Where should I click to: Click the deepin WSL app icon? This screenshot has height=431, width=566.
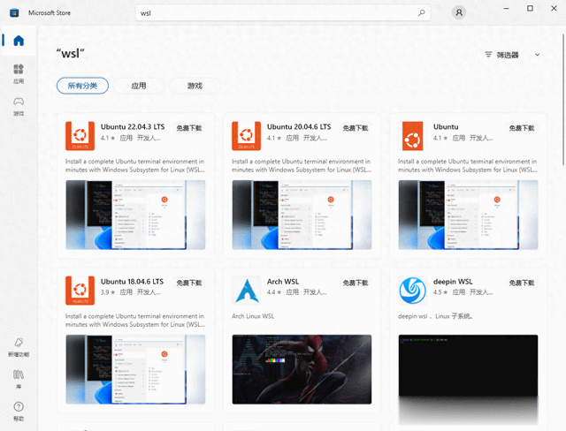(x=413, y=291)
